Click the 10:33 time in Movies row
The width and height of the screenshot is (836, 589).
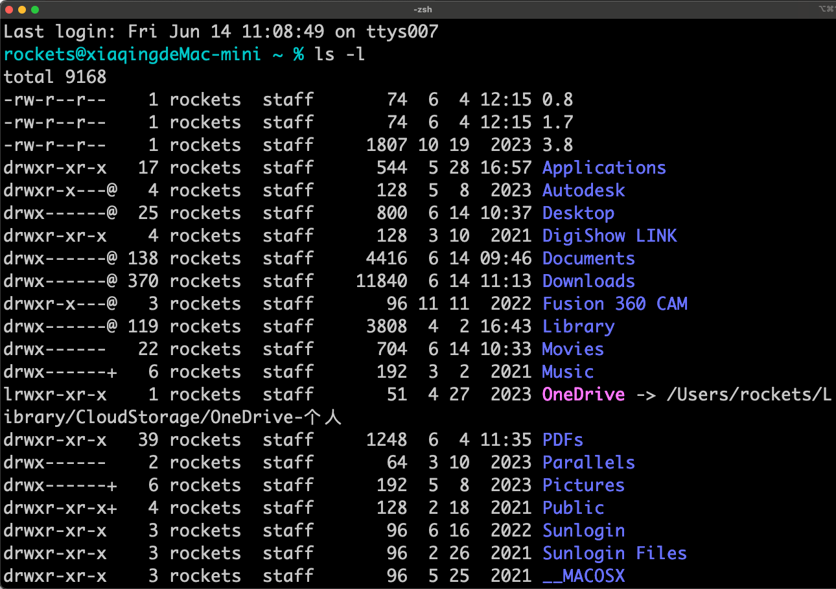[x=505, y=349]
